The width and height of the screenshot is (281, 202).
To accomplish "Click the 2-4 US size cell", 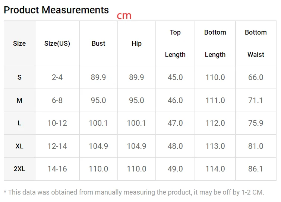I will click(57, 77).
